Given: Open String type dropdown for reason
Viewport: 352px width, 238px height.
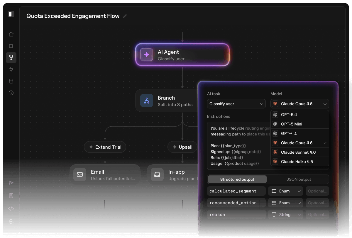Looking at the screenshot, I should [x=286, y=214].
